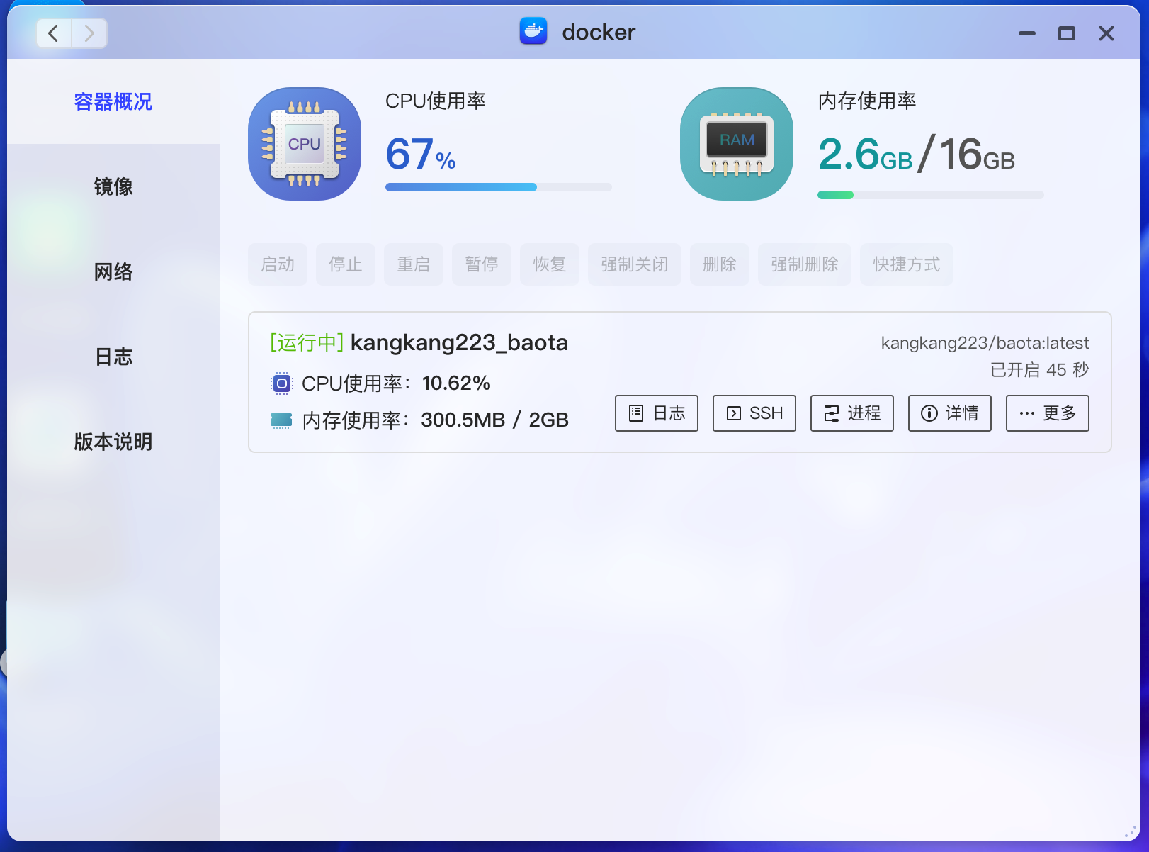Click the [运行中] status label
The height and width of the screenshot is (852, 1149).
coord(307,343)
